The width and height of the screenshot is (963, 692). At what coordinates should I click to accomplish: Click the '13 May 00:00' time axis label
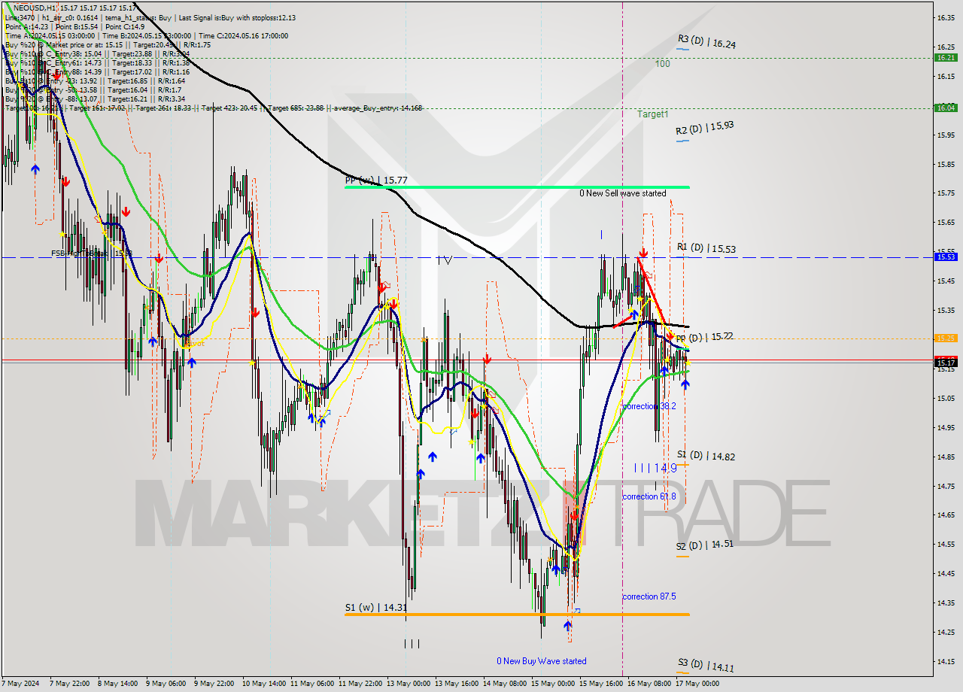[x=410, y=684]
